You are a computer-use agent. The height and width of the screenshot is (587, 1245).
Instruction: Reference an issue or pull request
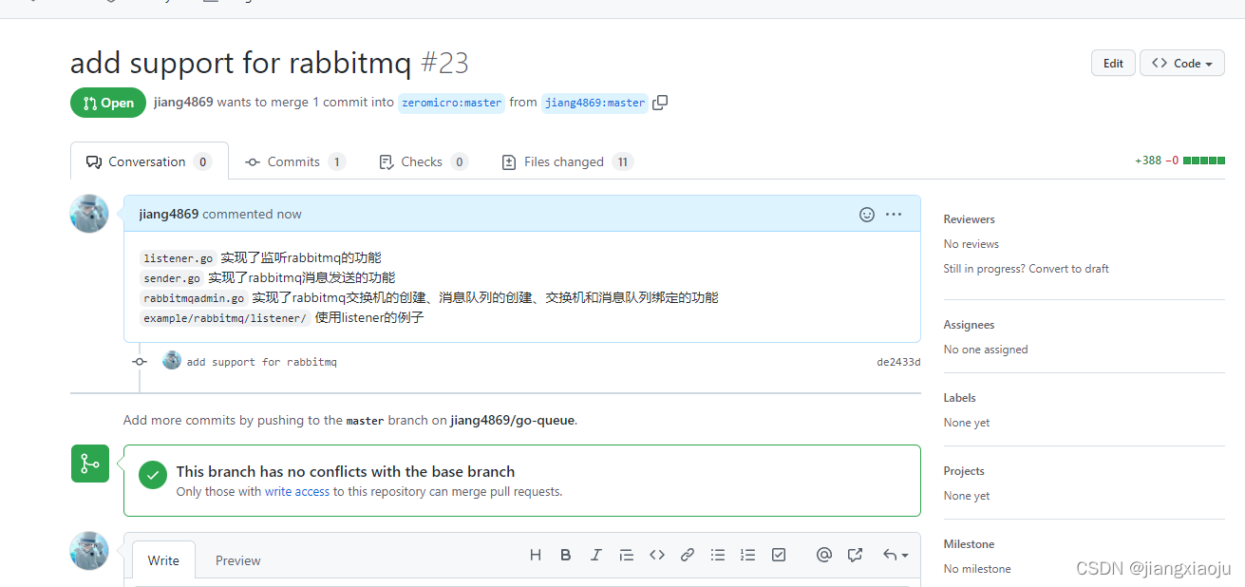[855, 556]
